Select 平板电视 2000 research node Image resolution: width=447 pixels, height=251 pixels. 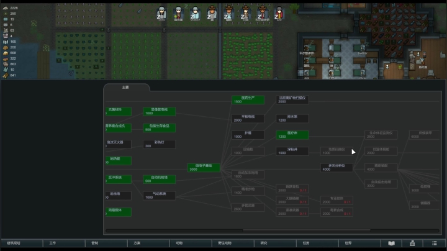click(248, 119)
